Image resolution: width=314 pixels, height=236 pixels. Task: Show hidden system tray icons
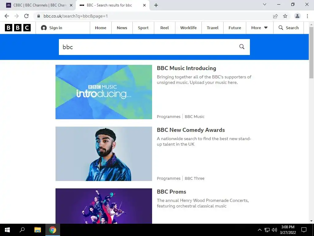coord(259,230)
